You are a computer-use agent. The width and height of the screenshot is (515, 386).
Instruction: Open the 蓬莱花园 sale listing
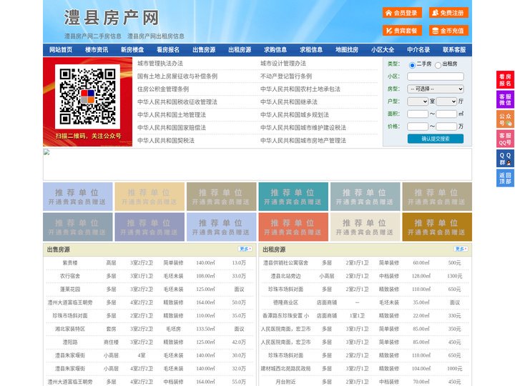point(70,289)
